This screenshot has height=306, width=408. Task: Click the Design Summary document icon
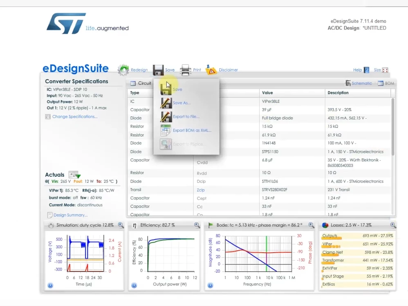coord(50,215)
